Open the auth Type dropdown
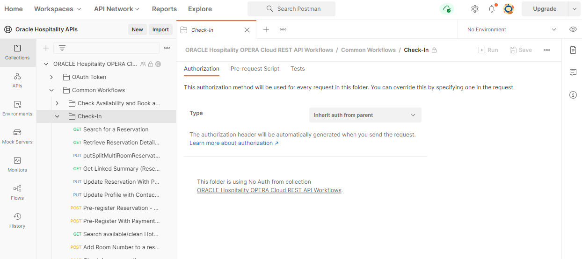This screenshot has height=259, width=582. [365, 115]
